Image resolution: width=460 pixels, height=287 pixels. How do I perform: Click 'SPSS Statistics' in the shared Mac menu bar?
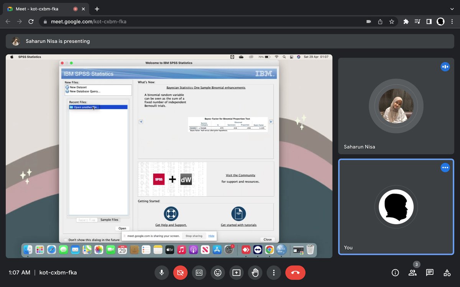click(30, 57)
